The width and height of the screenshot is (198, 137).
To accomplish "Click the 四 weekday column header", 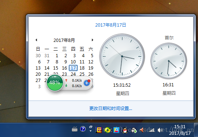I will 73,49.
